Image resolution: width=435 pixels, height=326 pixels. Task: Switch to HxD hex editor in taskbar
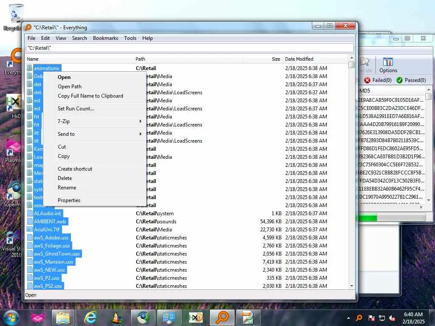(196, 318)
